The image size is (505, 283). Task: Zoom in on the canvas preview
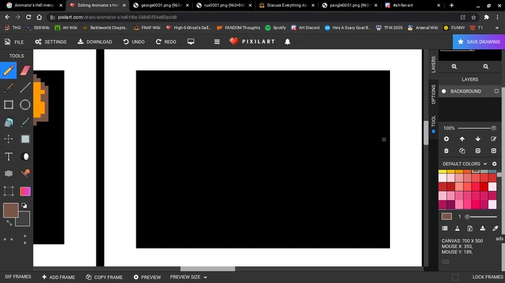(454, 67)
